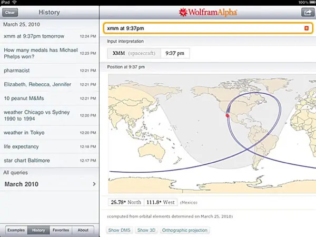The image size is (316, 237).
Task: Tap the XMM (spacecraft) interpretation cell
Action: (134, 53)
